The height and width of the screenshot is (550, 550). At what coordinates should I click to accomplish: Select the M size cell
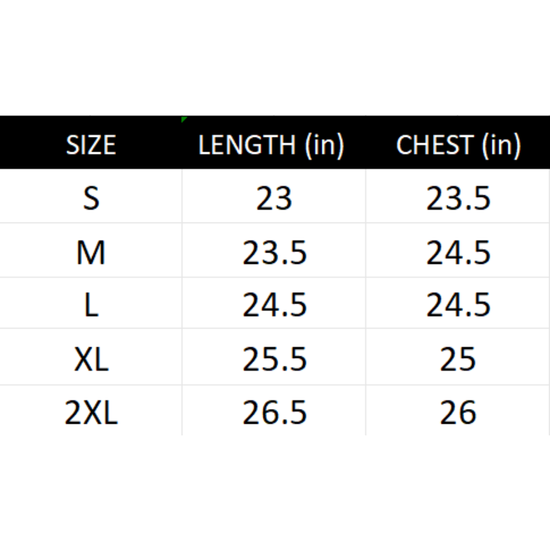click(91, 253)
